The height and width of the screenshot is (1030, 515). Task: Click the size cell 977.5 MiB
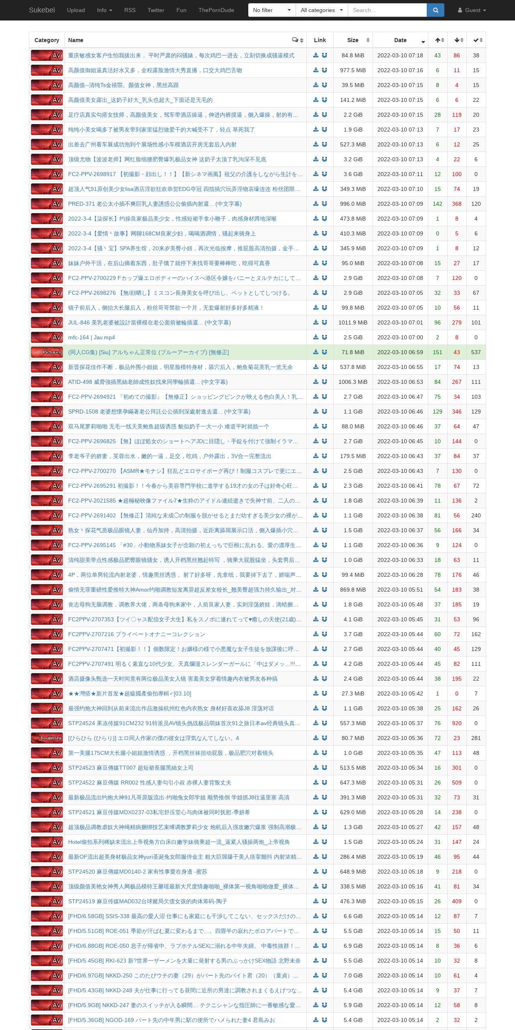[x=353, y=70]
